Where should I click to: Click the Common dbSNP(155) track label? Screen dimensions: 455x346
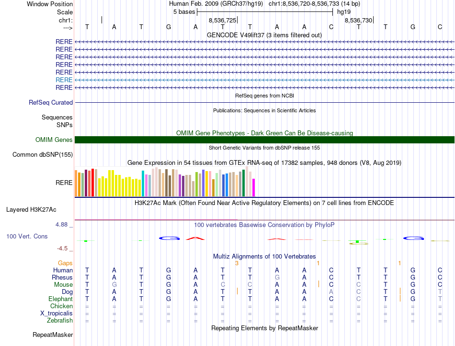coord(43,154)
